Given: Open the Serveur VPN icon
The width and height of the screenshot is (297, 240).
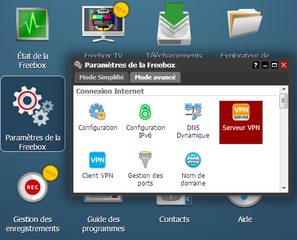Looking at the screenshot, I should coord(241,122).
